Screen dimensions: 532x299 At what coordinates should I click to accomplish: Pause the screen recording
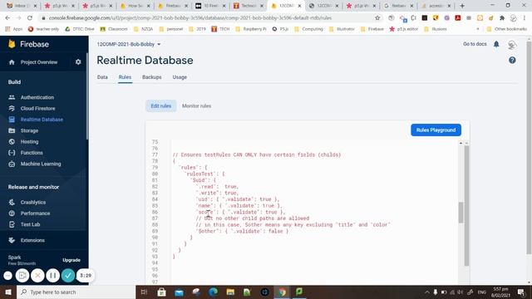(53, 276)
